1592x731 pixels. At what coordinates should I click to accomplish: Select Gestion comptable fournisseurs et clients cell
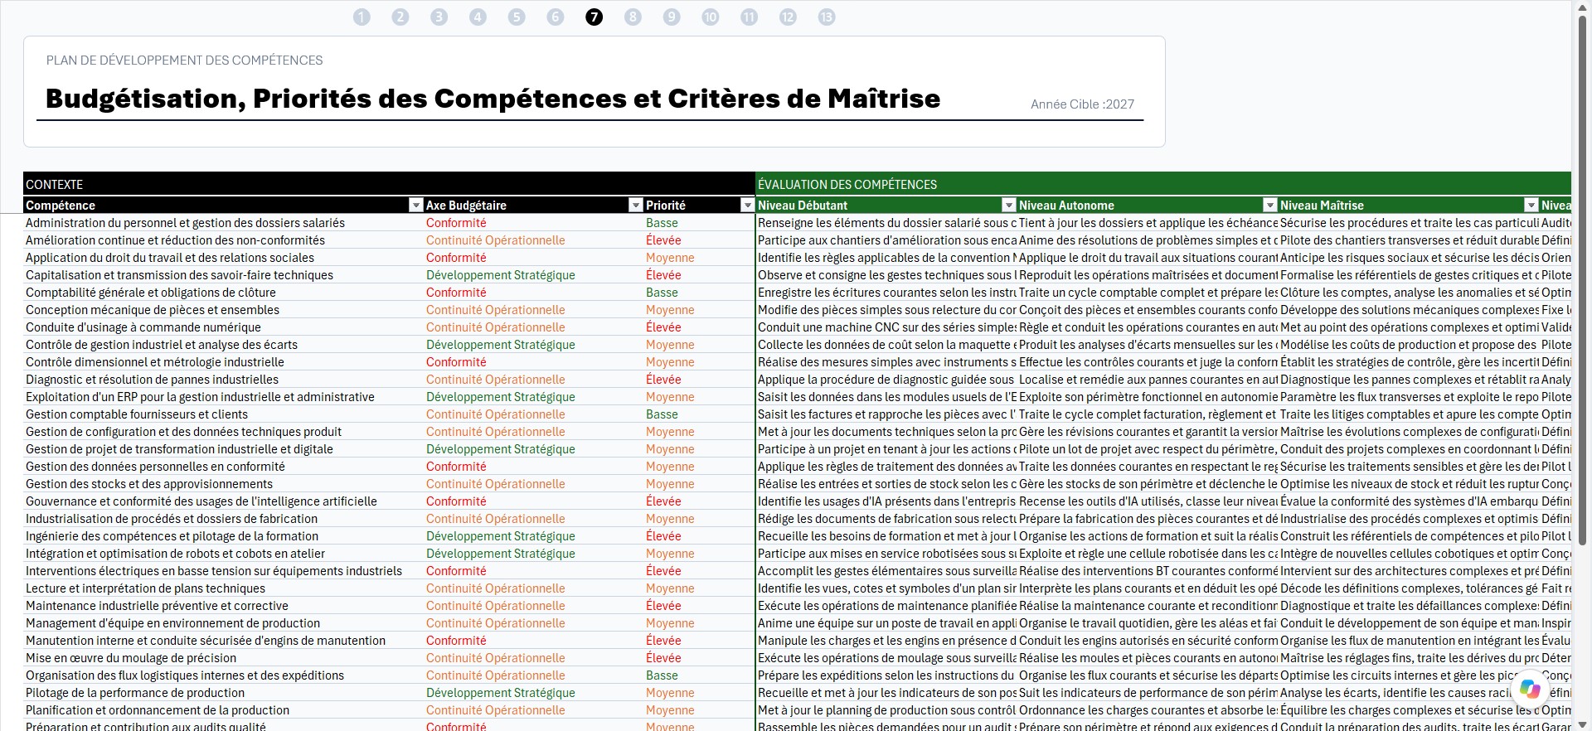tap(223, 414)
